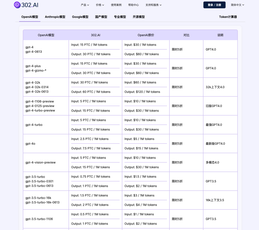Select the gpt-4-turbo-preview model name

[40, 111]
